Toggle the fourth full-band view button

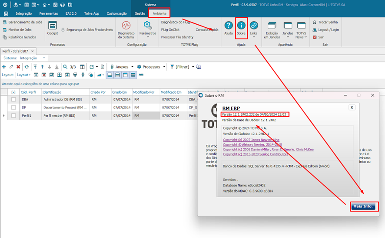133,75
